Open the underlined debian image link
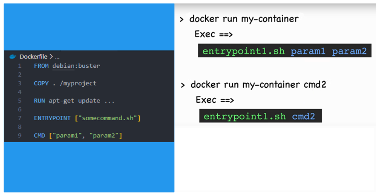Image resolution: width=387 pixels, height=196 pixels. click(x=63, y=66)
